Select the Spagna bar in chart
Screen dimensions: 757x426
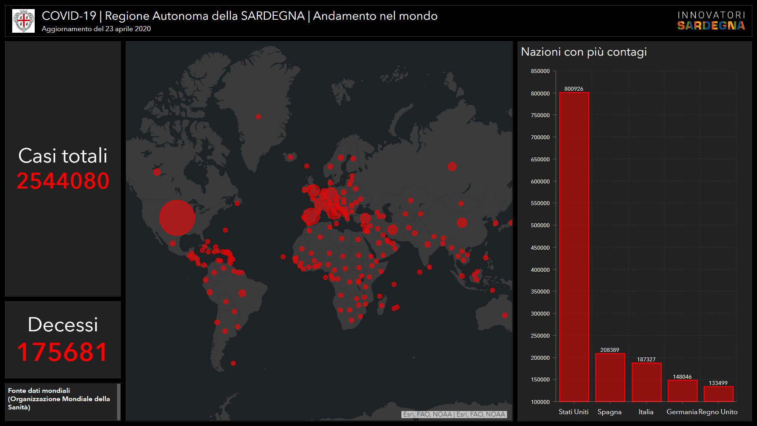(x=610, y=377)
